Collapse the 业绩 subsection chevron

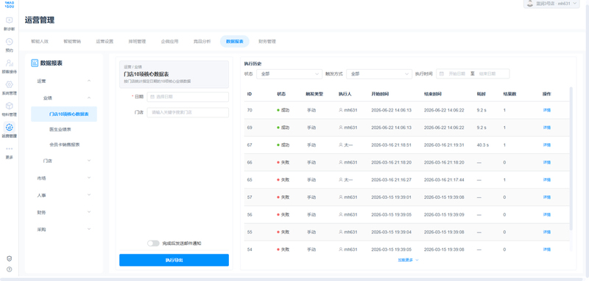(89, 98)
